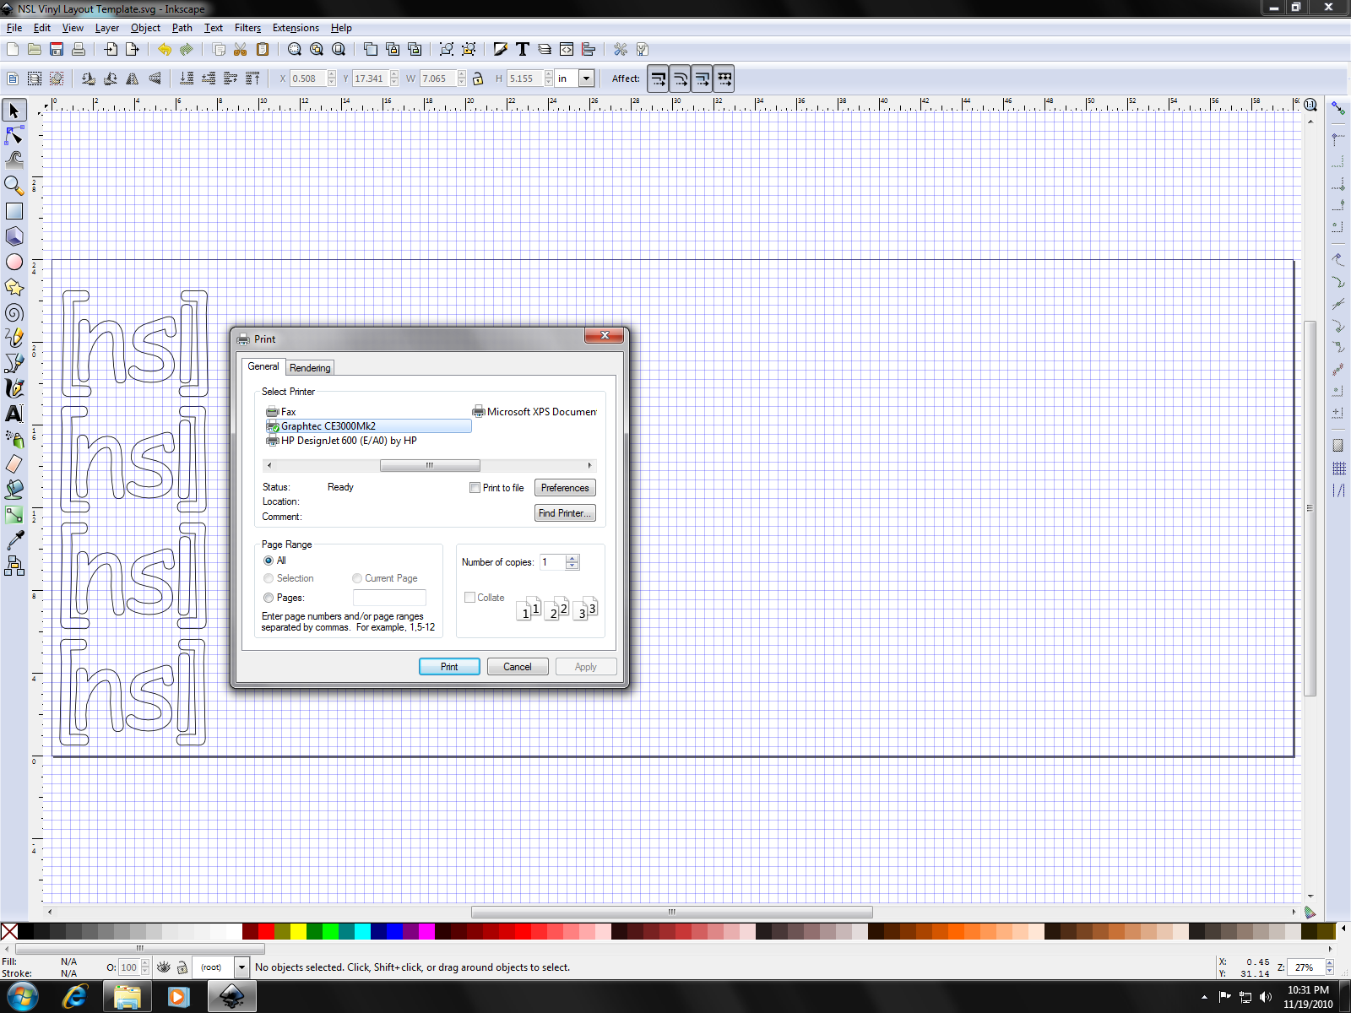1351x1013 pixels.
Task: Select the Text tool in toolbox
Action: pyautogui.click(x=14, y=414)
